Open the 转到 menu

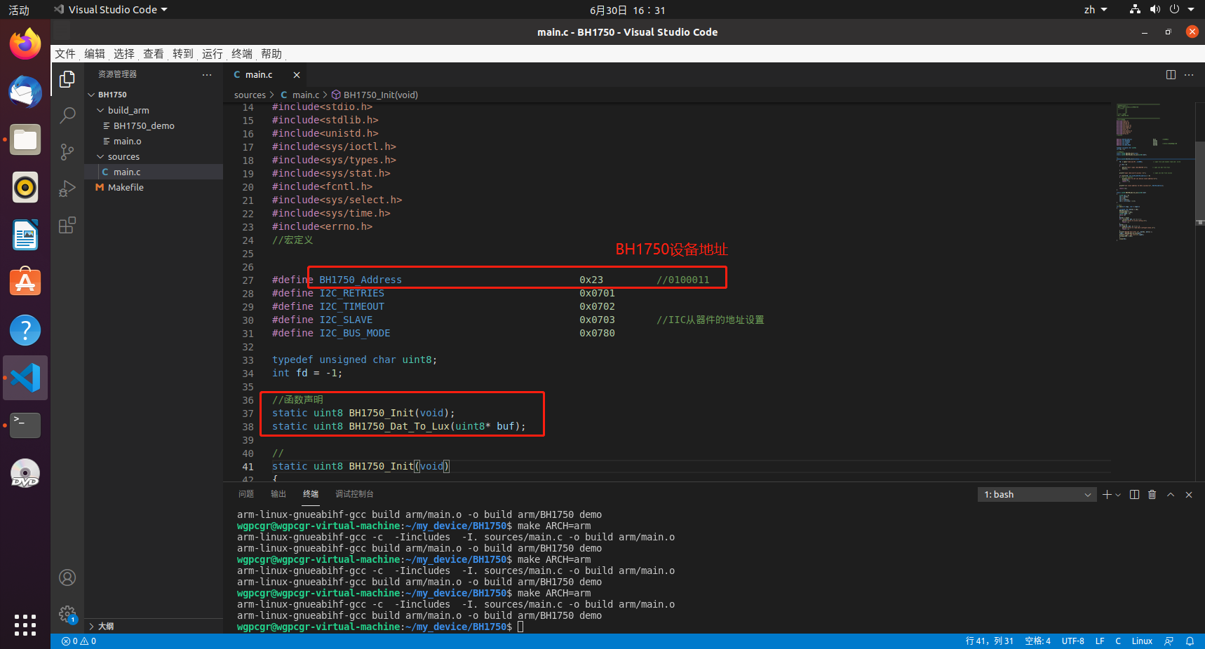coord(183,54)
